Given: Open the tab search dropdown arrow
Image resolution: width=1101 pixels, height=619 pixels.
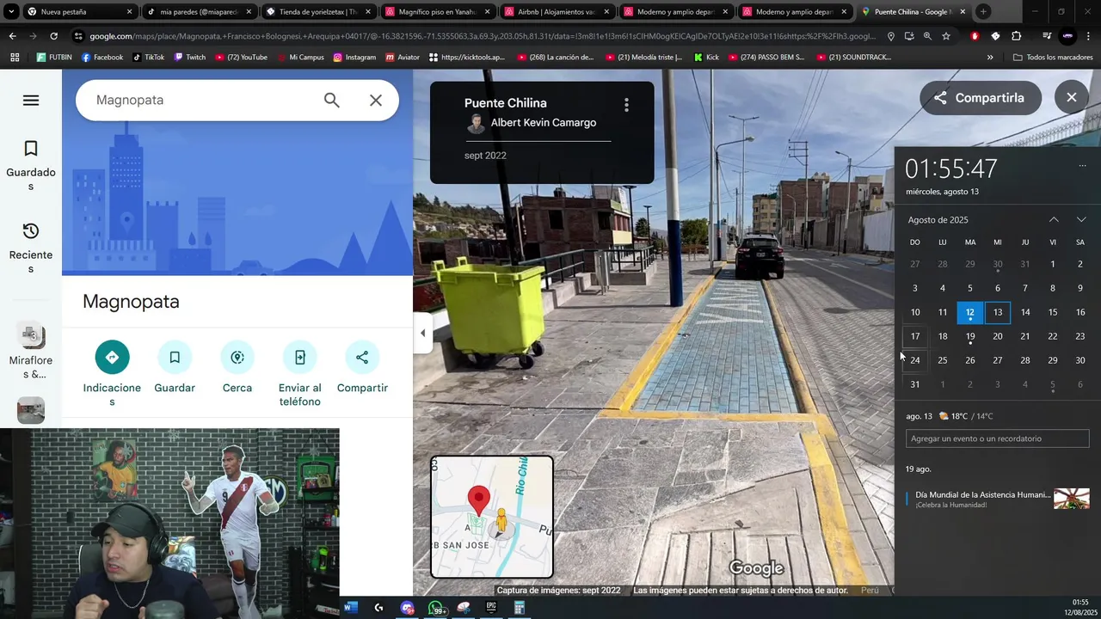Looking at the screenshot, I should [x=11, y=12].
